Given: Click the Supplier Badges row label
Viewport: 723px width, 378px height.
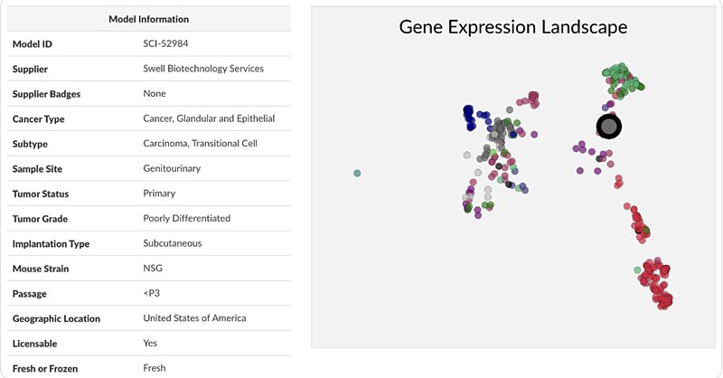Looking at the screenshot, I should [x=47, y=94].
